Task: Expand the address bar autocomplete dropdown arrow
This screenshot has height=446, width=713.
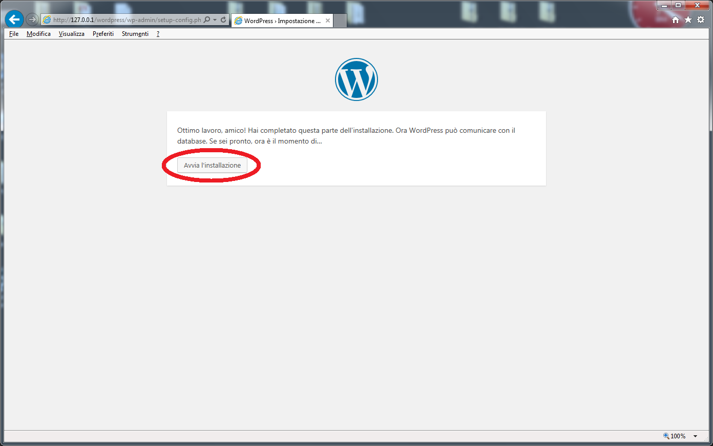Action: click(215, 20)
